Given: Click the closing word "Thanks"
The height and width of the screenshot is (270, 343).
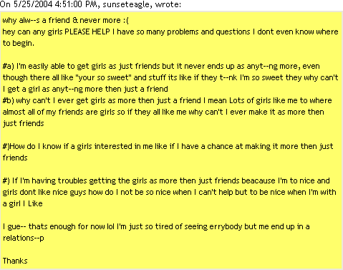Looking at the screenshot, I should [15, 261].
